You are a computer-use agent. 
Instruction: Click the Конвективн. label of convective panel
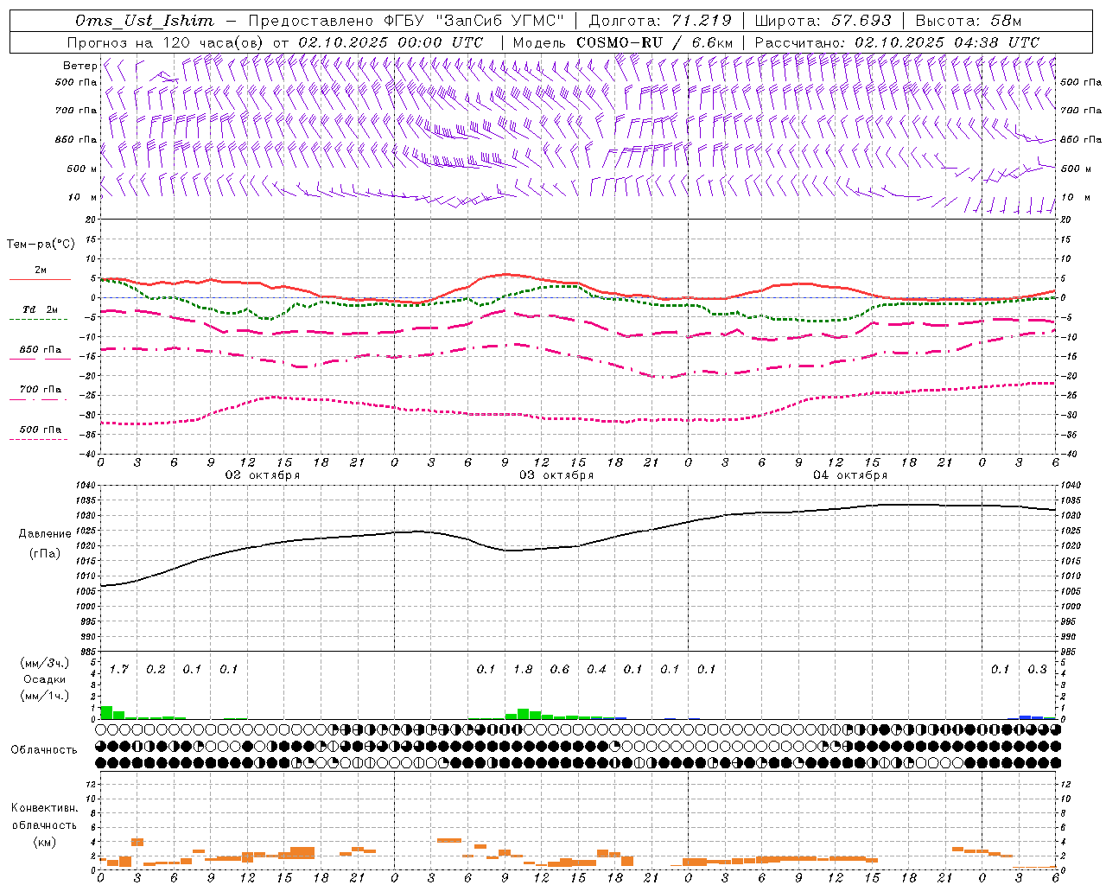(44, 808)
